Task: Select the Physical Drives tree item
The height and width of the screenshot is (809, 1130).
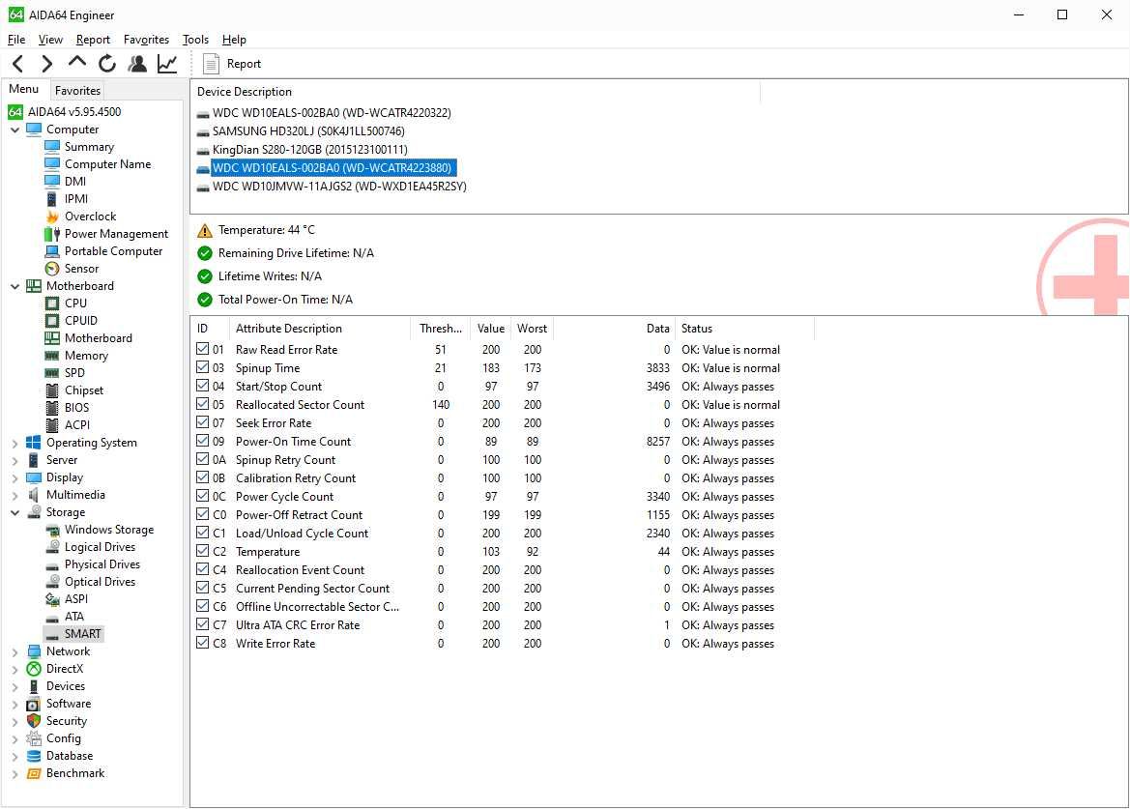Action: 102,564
